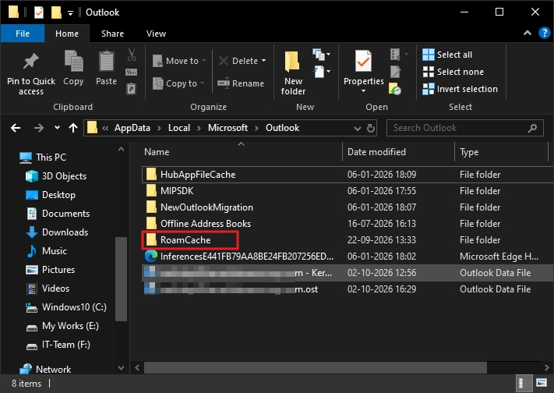Click the Paste ribbon icon
The height and width of the screenshot is (393, 554).
click(106, 61)
